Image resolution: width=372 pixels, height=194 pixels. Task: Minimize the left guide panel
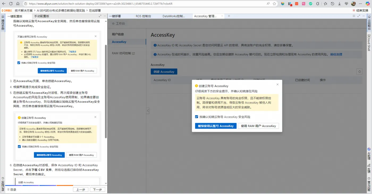click(105, 16)
